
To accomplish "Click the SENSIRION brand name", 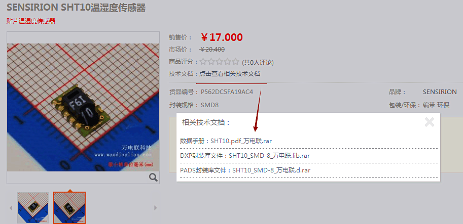I will (x=440, y=92).
